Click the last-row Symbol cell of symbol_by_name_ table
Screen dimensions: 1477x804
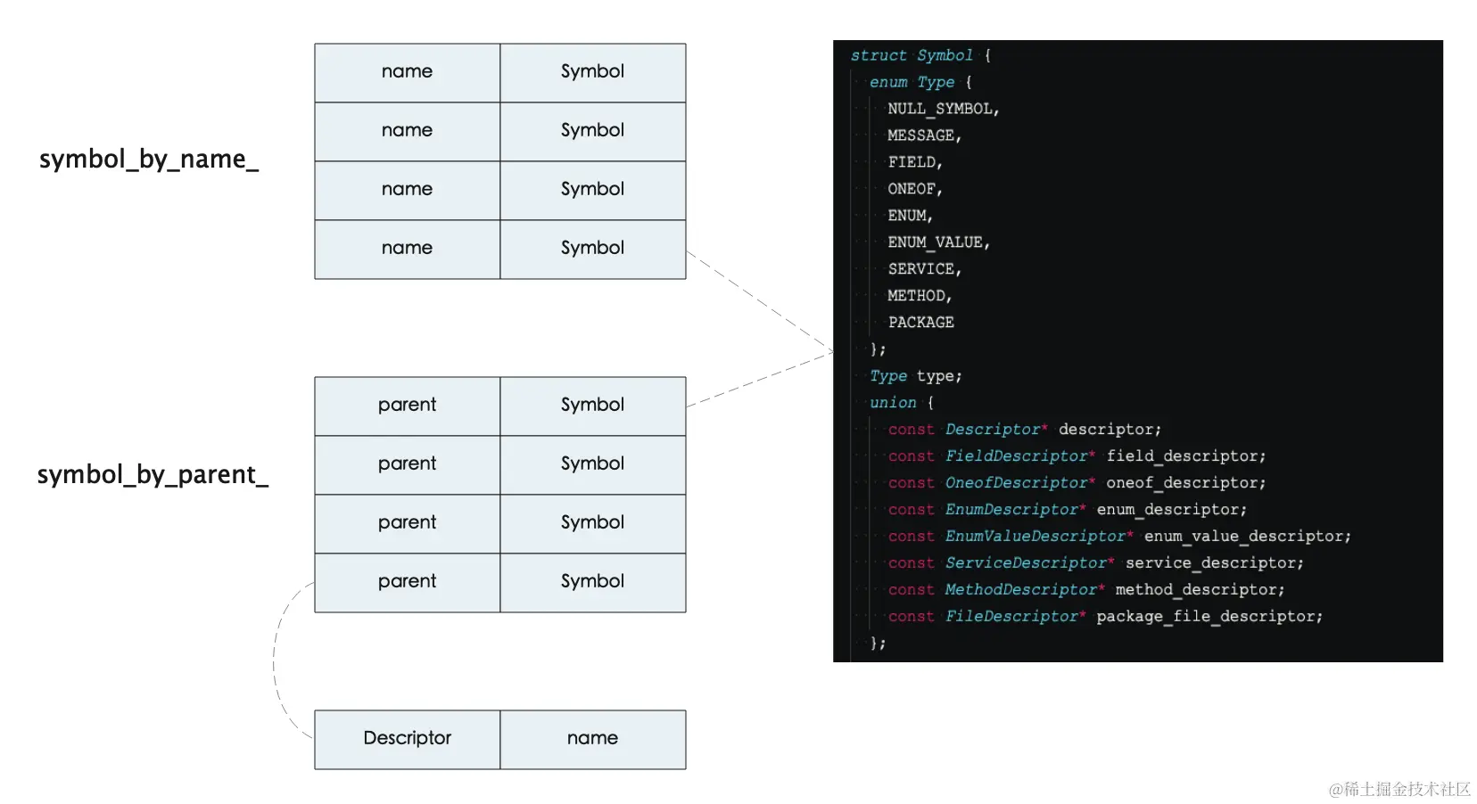tap(593, 249)
